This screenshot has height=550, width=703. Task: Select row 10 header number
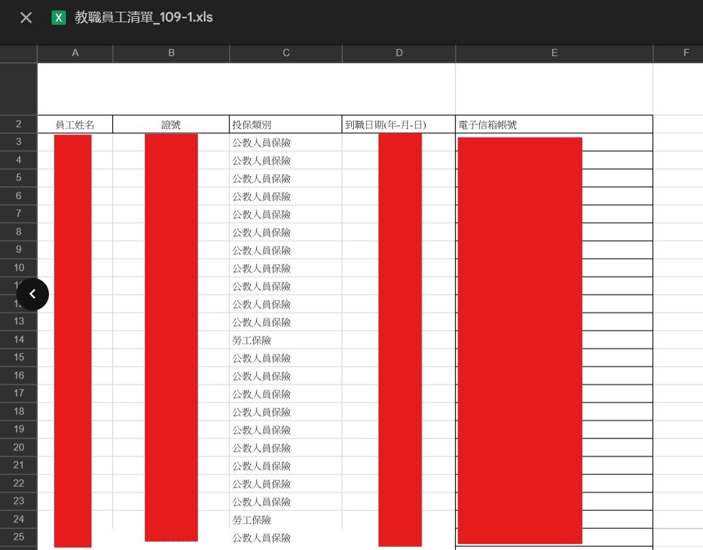[18, 267]
